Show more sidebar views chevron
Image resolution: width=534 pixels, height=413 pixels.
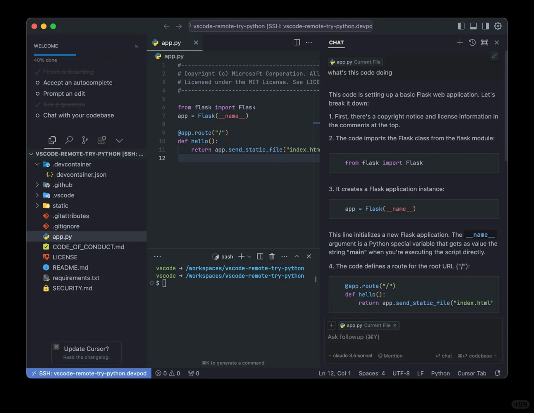[x=119, y=140]
